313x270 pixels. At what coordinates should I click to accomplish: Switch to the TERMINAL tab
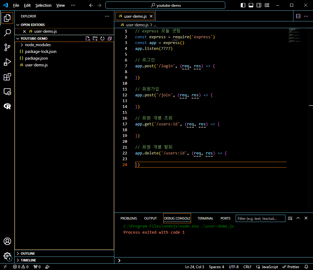click(205, 218)
